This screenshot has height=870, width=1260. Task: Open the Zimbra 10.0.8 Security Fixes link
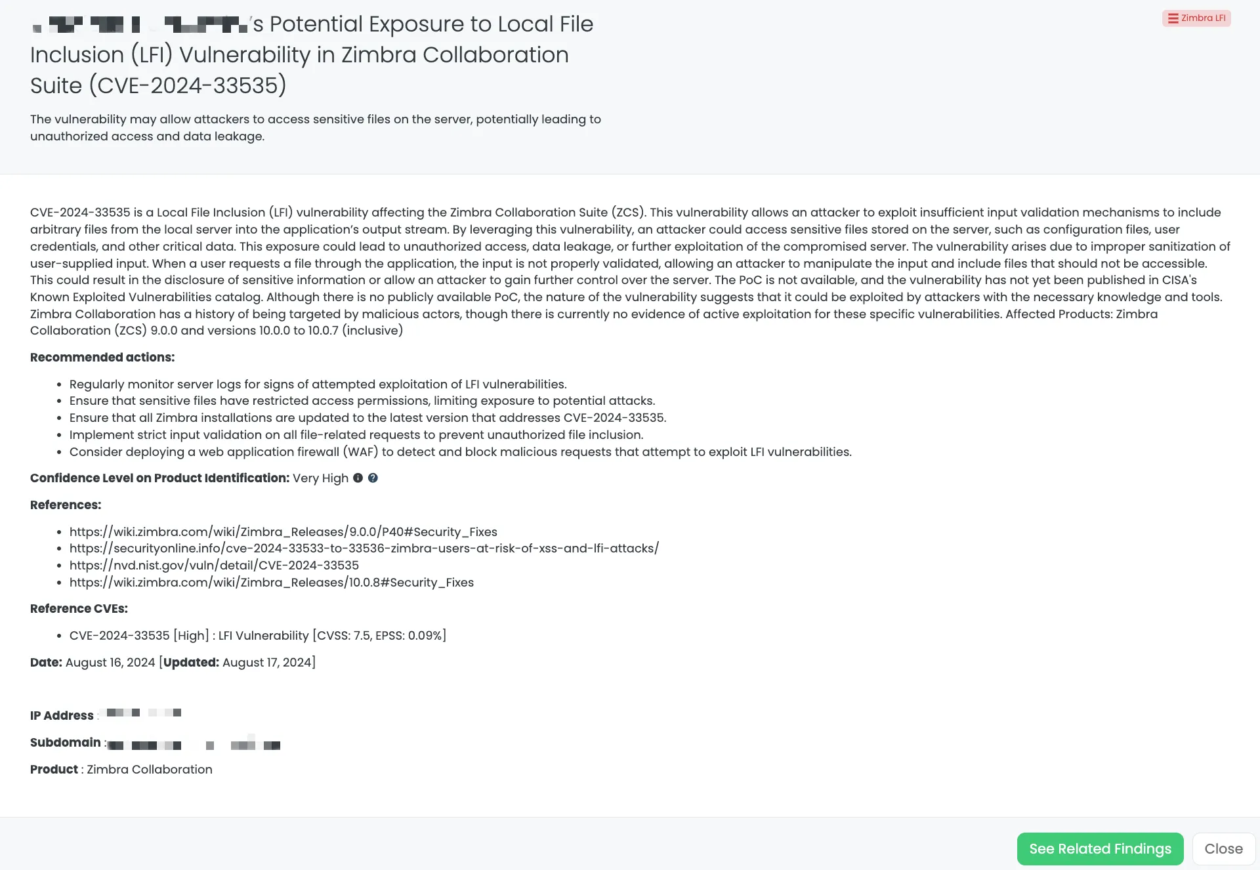271,583
